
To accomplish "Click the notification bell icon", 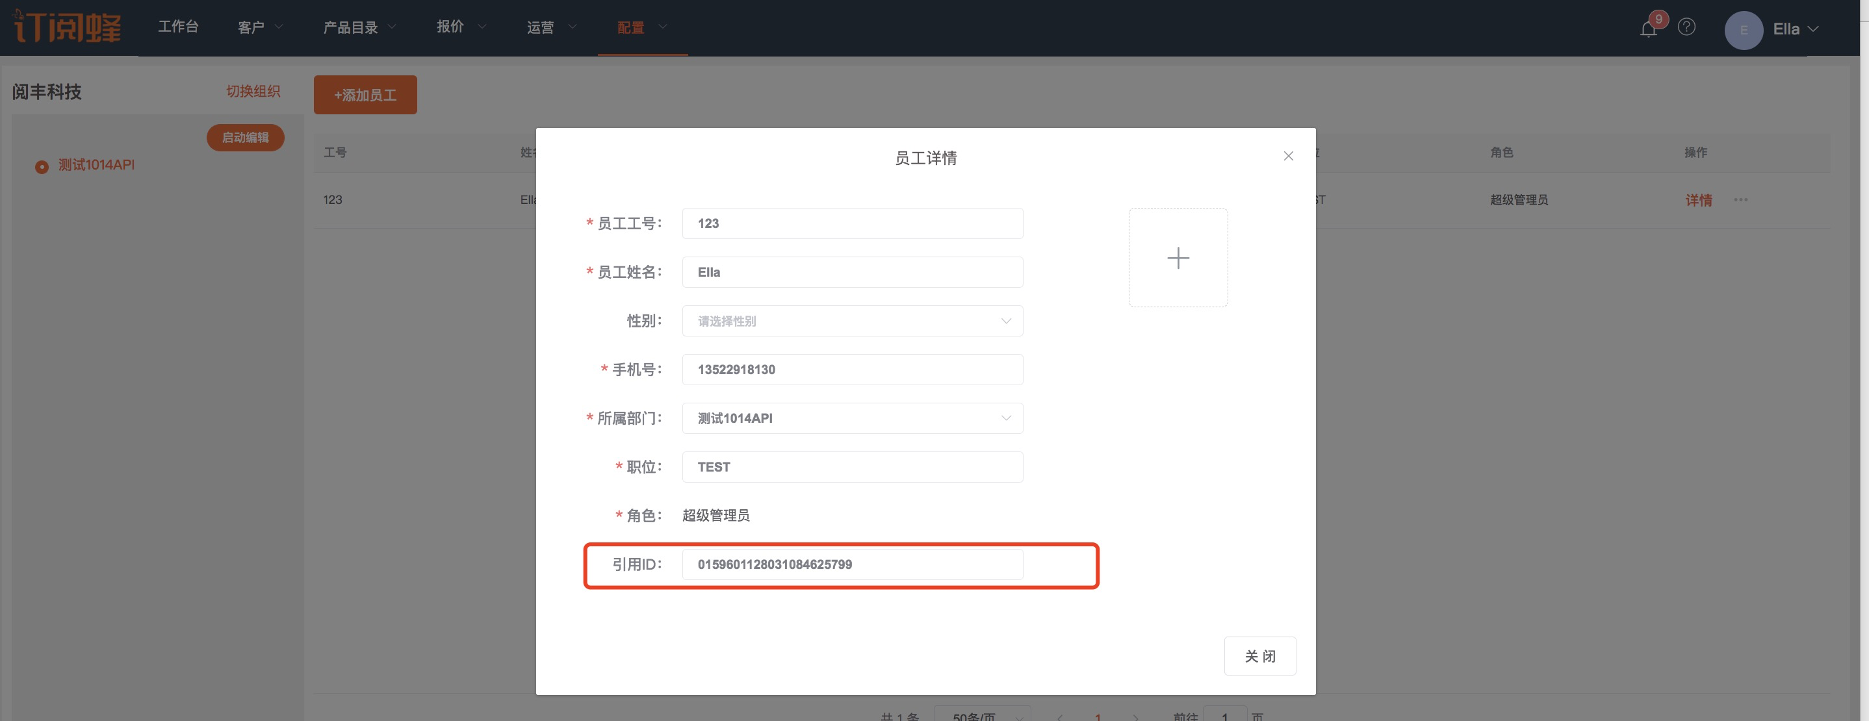I will (1647, 29).
